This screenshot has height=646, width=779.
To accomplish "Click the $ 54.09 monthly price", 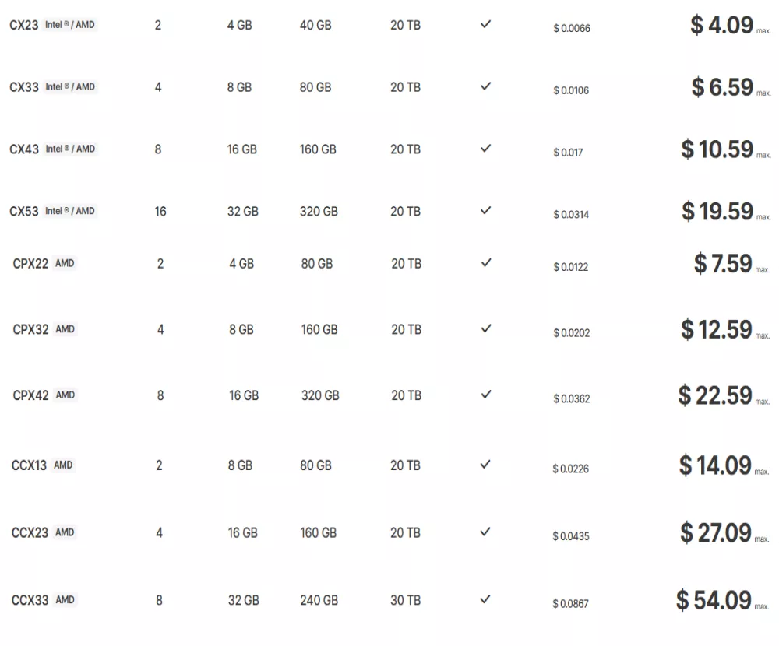I will pyautogui.click(x=714, y=600).
